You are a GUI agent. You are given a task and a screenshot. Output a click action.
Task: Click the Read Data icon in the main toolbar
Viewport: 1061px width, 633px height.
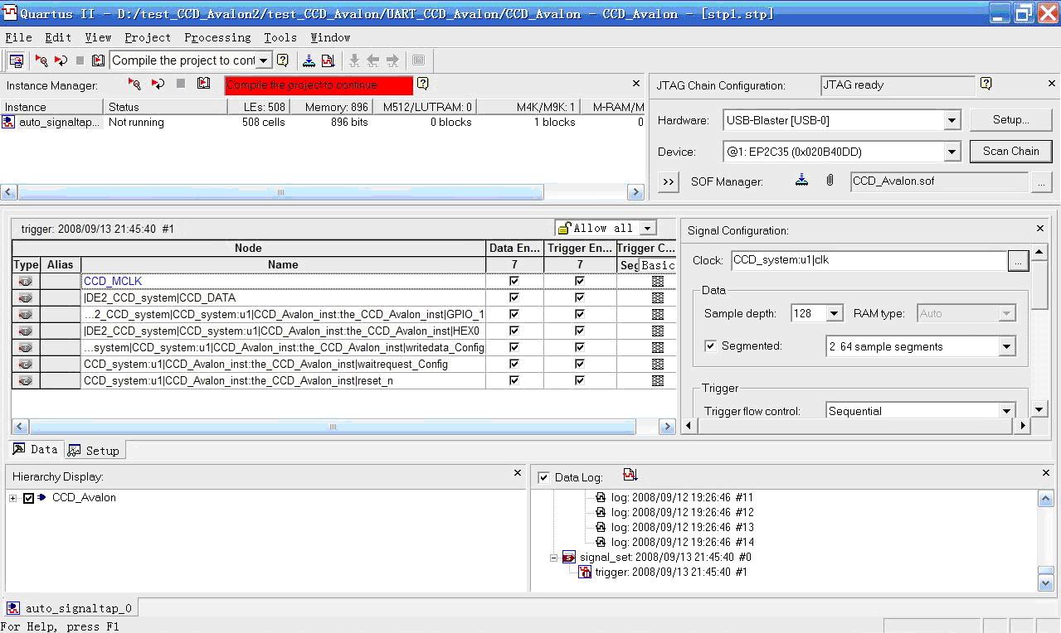pyautogui.click(x=99, y=60)
